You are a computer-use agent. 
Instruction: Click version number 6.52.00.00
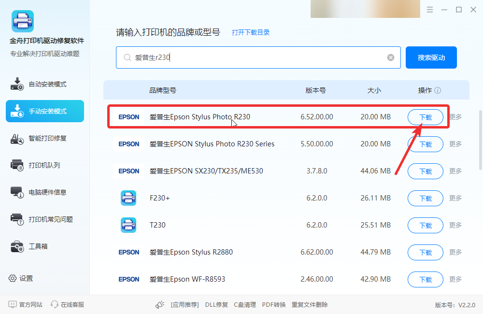pyautogui.click(x=317, y=117)
